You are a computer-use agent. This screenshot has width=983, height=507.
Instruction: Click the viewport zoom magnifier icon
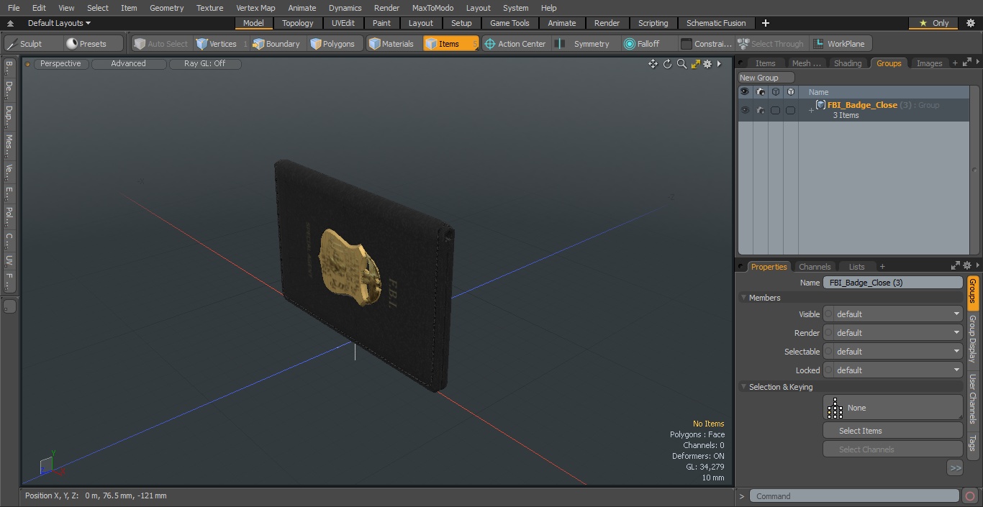point(681,64)
